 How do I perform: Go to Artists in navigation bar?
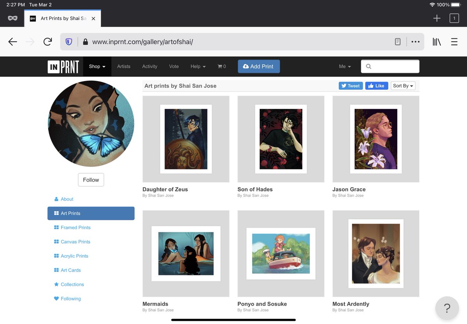(x=124, y=66)
